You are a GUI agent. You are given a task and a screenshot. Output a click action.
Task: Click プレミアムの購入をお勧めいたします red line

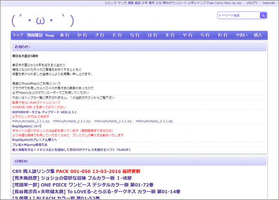click(68, 135)
